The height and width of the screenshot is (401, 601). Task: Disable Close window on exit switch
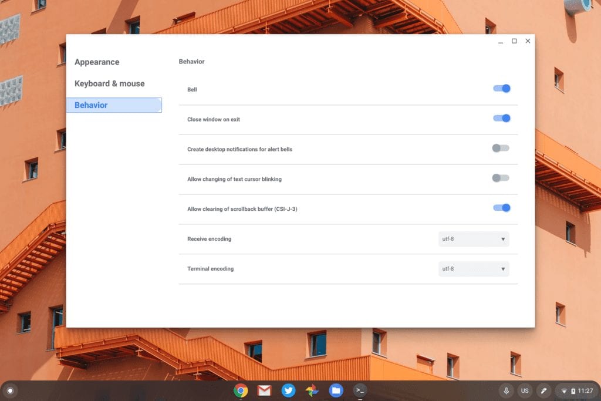point(501,119)
